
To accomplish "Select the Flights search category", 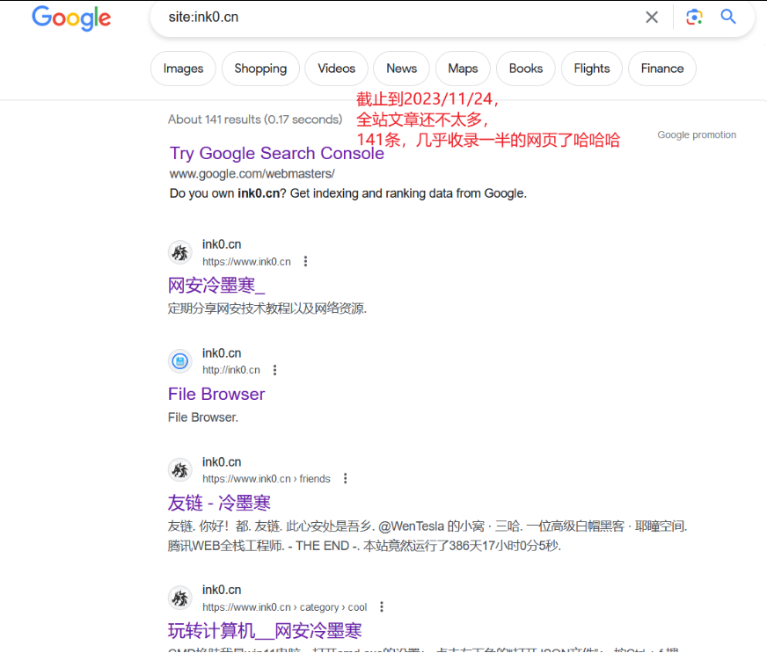I will click(591, 68).
